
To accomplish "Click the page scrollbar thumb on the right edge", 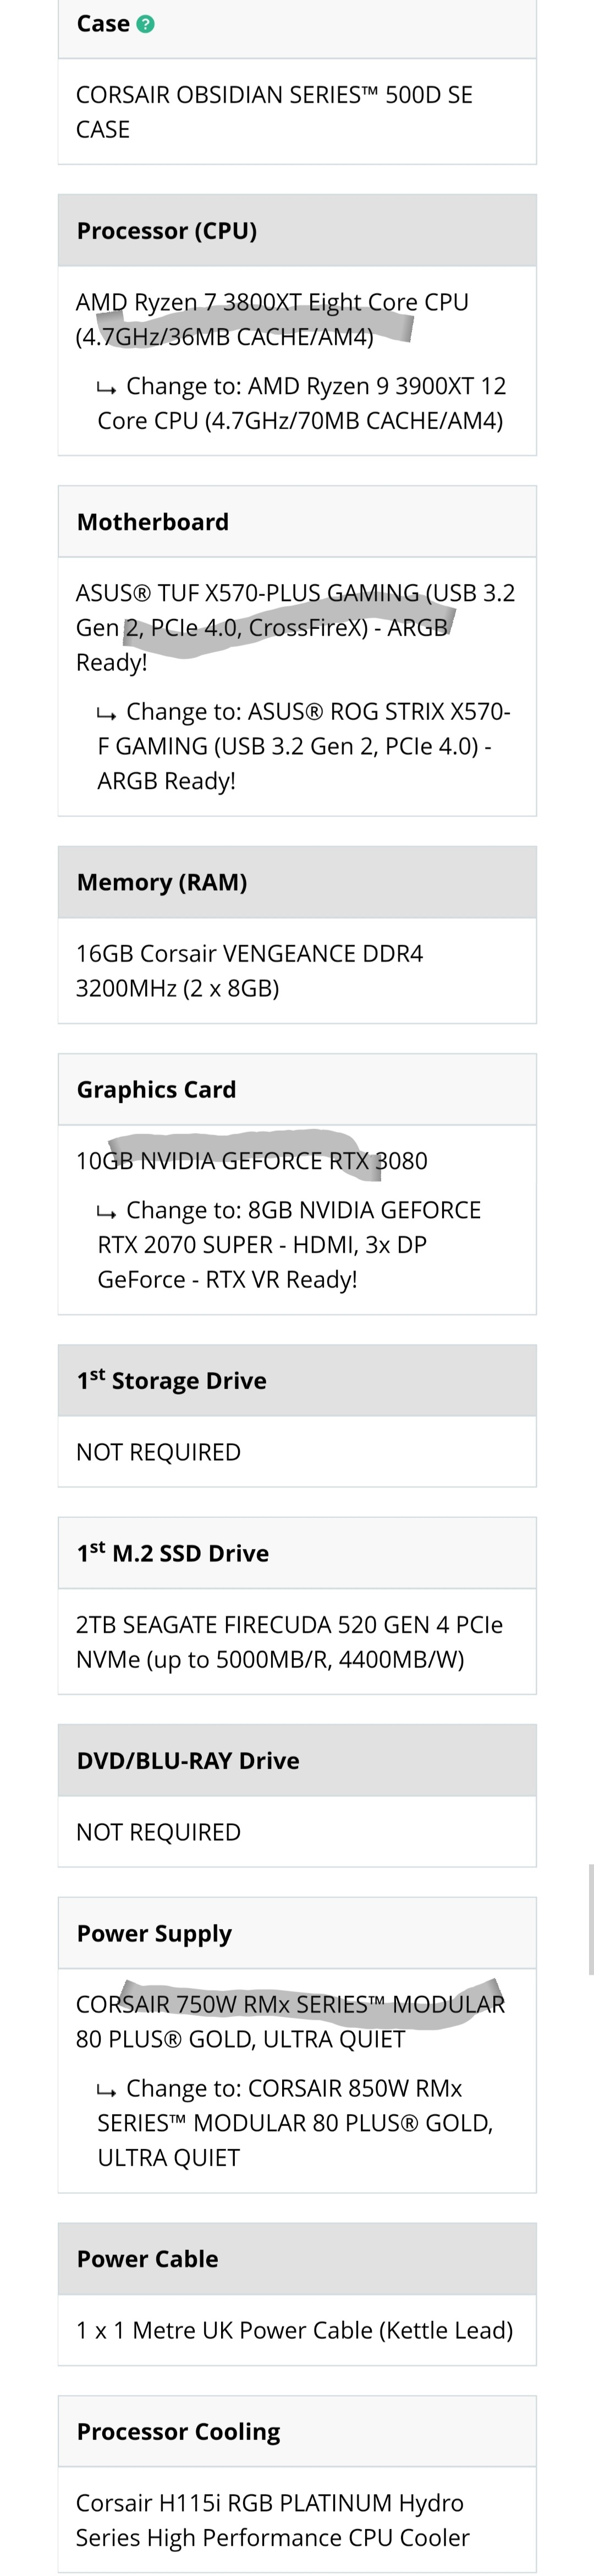I will click(x=591, y=1920).
